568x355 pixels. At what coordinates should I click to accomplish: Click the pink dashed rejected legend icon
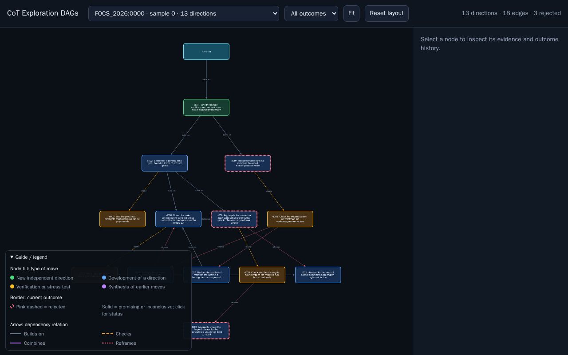click(12, 307)
